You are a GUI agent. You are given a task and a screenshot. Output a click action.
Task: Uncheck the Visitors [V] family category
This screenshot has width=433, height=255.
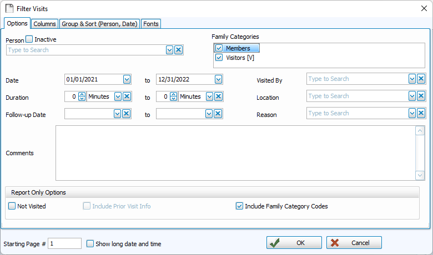[x=219, y=57]
